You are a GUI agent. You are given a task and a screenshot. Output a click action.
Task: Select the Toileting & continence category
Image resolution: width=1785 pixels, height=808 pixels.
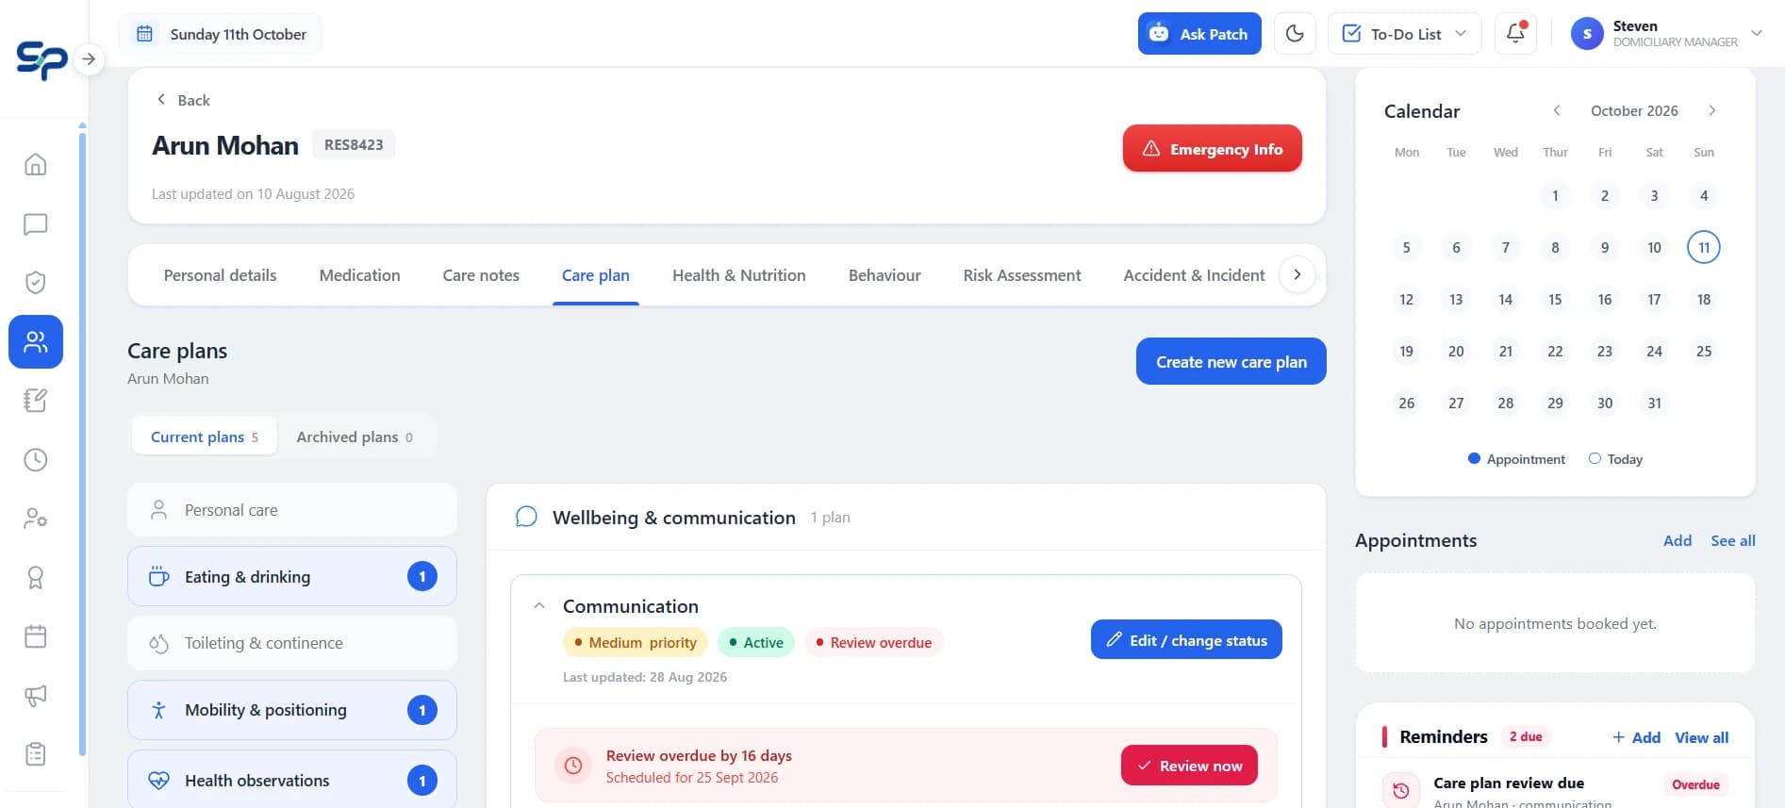[x=292, y=643]
